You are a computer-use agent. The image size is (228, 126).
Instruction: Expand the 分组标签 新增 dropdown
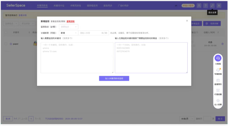(x=68, y=33)
